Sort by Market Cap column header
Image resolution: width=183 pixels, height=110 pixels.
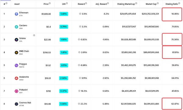coord(151,4)
